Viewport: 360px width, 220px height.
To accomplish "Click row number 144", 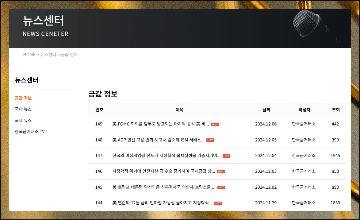I will point(99,203).
